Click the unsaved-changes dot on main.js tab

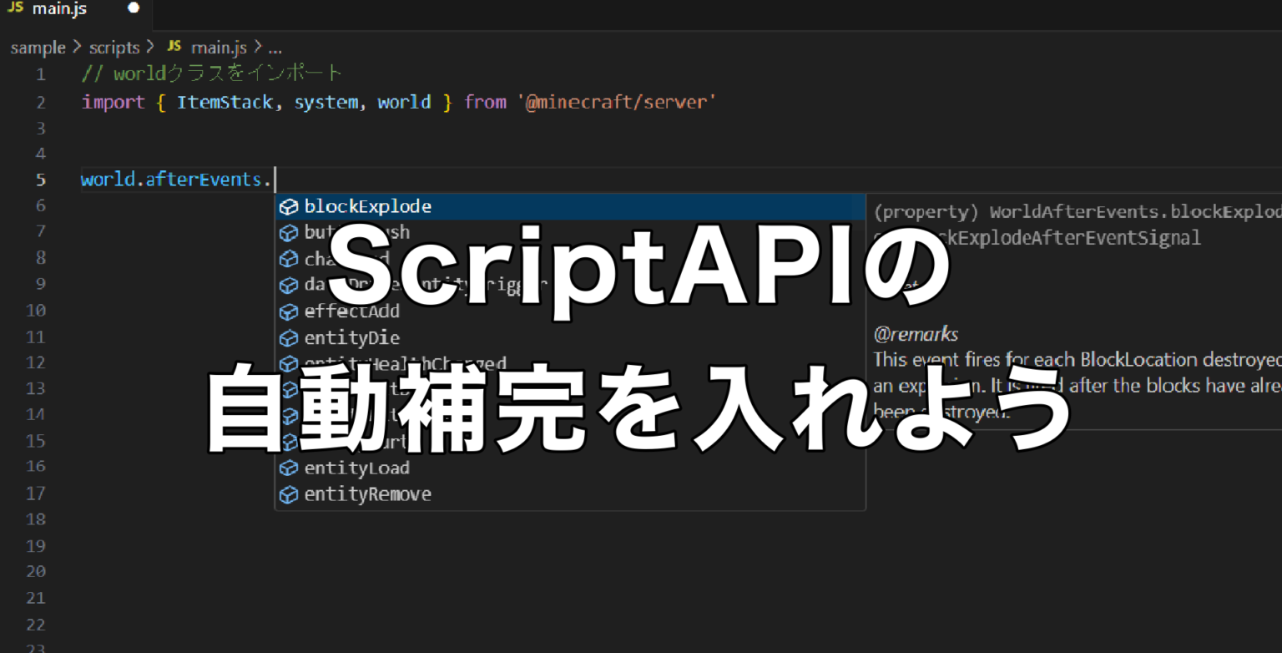tap(133, 8)
